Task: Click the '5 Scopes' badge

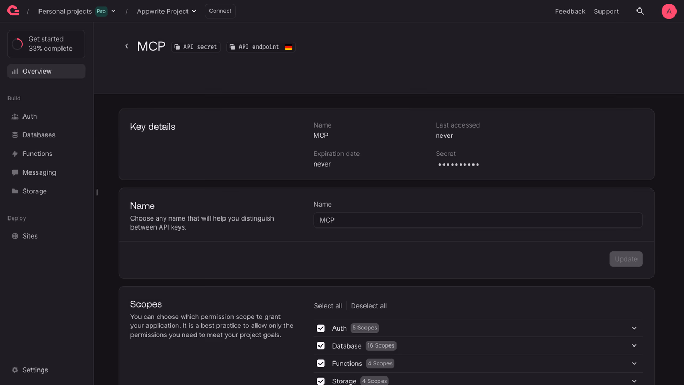Action: point(365,328)
